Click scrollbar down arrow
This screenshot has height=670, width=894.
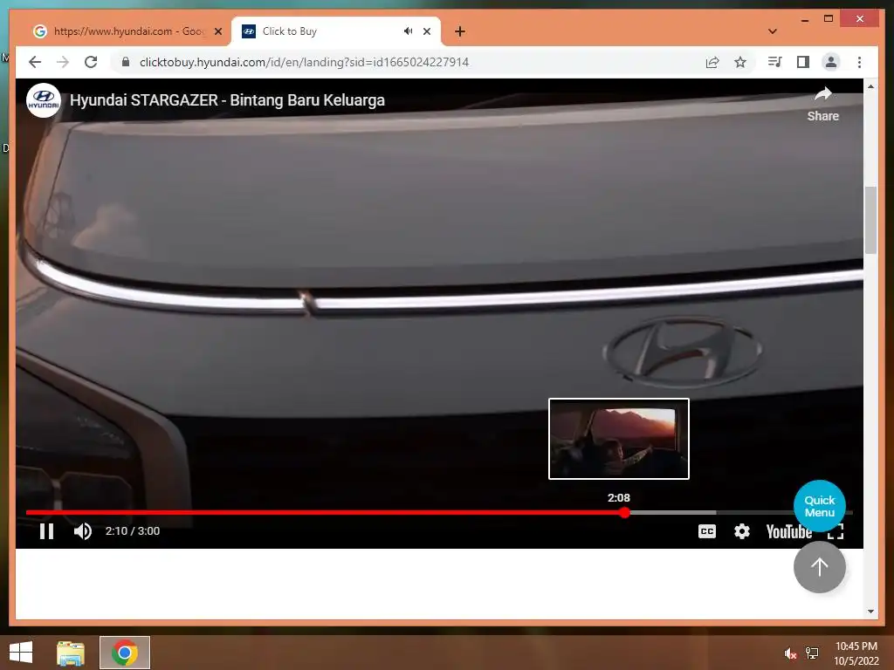pyautogui.click(x=870, y=612)
